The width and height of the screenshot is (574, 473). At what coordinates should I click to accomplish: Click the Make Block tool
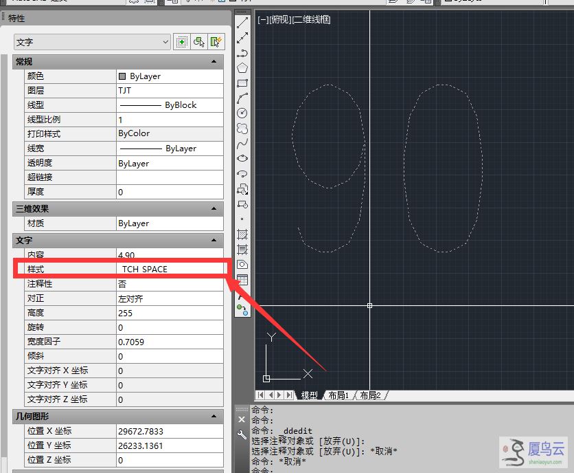point(242,204)
